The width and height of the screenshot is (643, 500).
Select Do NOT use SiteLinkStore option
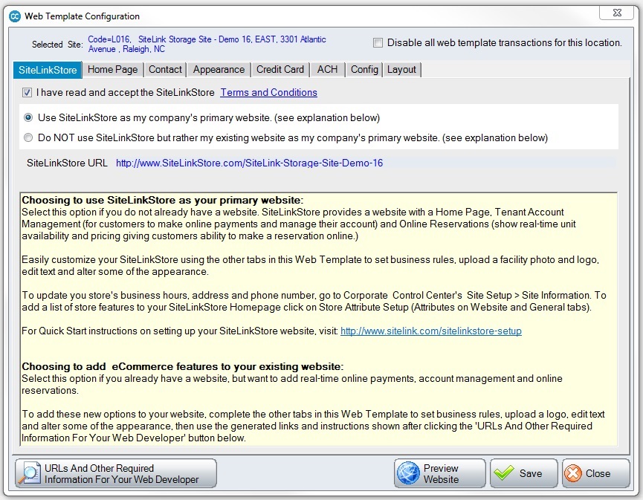(28, 137)
